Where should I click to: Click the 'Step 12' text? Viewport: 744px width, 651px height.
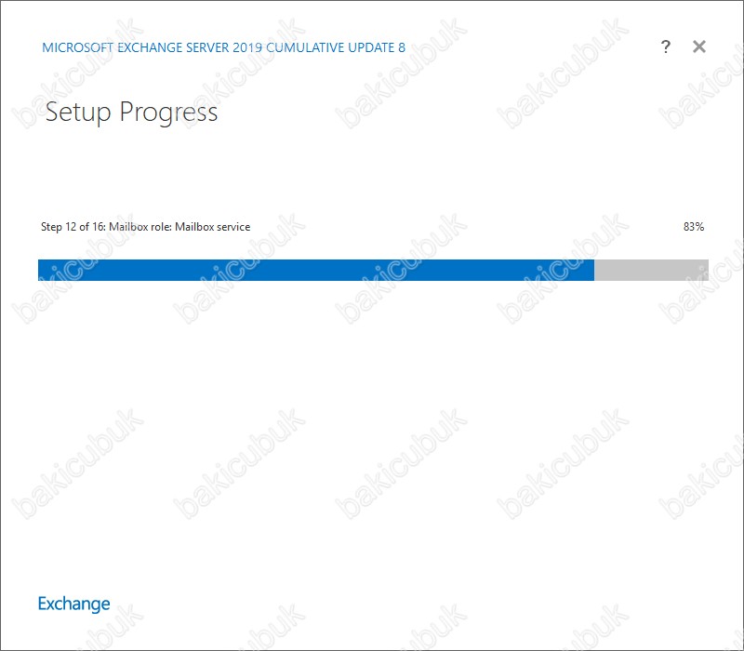(x=59, y=227)
